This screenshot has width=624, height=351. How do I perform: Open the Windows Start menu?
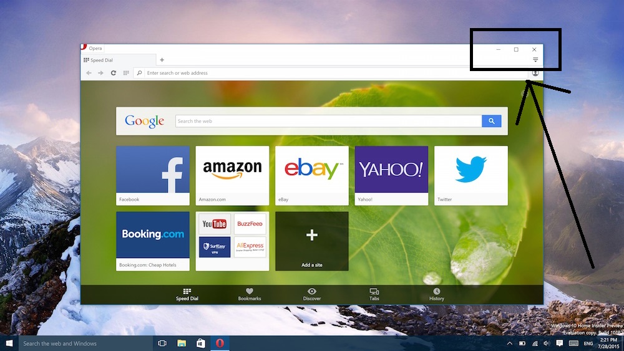pyautogui.click(x=9, y=344)
